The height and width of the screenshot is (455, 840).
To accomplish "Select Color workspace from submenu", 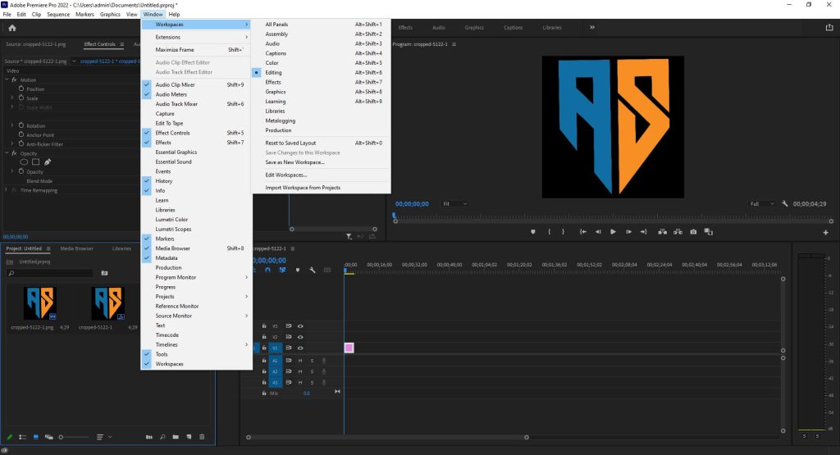I will coord(272,63).
